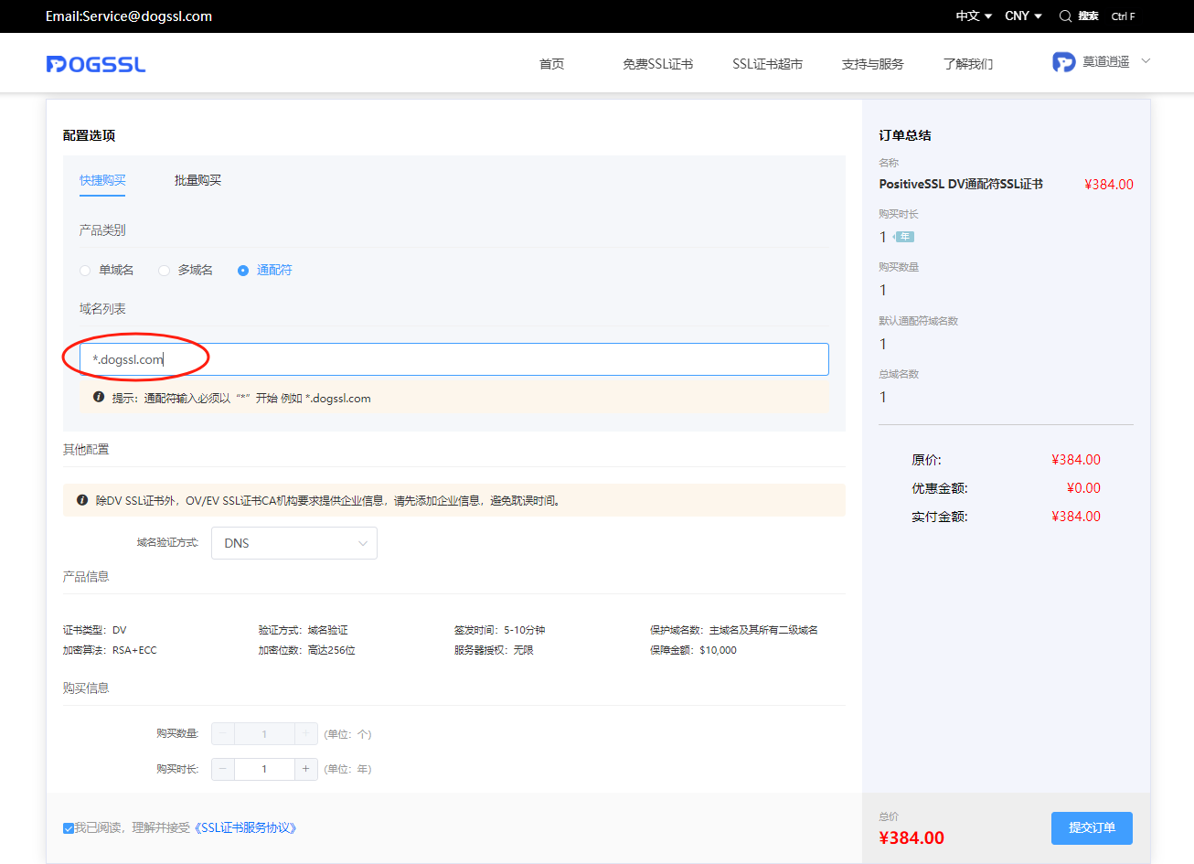This screenshot has height=864, width=1194.
Task: Click the 签发时间 5-10分钟 text
Action: point(499,630)
